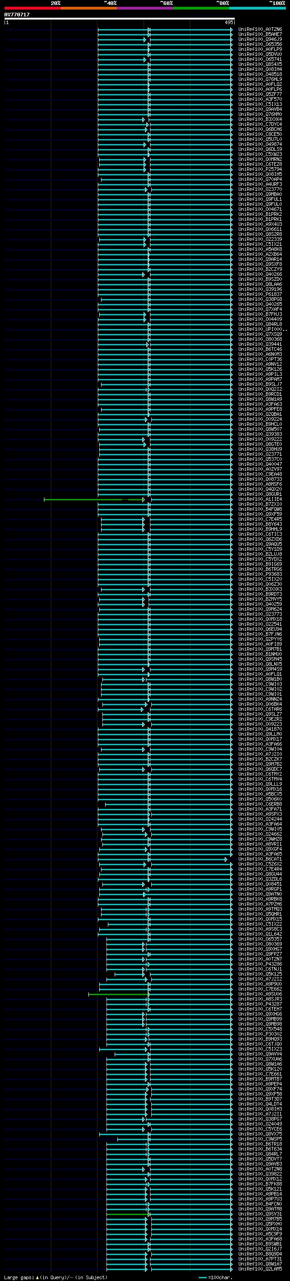This screenshot has width=290, height=1281.
Task: Click the purple ~60% identity legend segment
Action: [x=145, y=9]
